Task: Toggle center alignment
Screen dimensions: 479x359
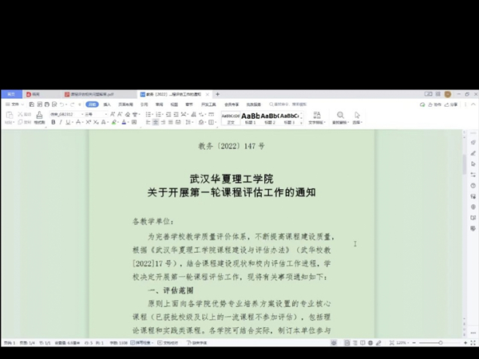Action: click(156, 122)
